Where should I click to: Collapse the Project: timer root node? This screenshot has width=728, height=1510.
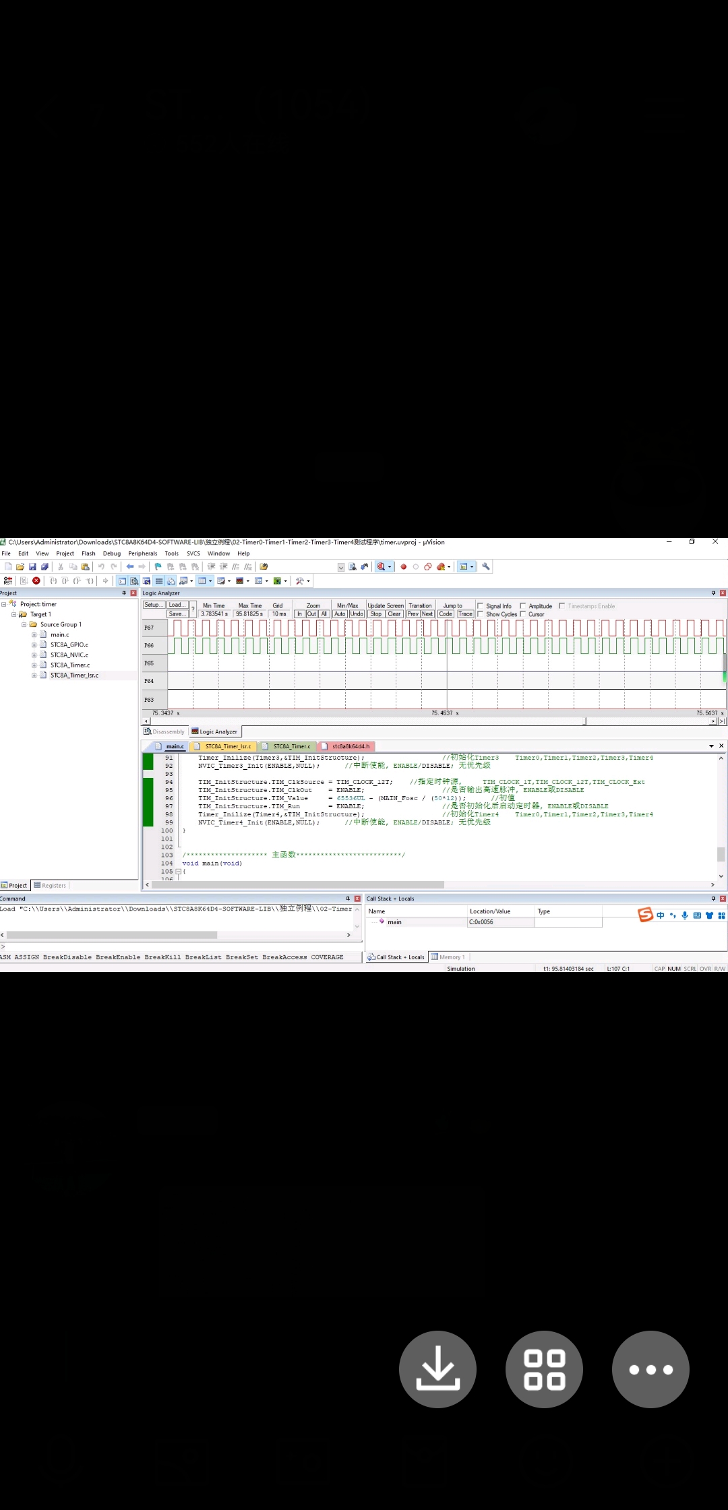click(3, 605)
